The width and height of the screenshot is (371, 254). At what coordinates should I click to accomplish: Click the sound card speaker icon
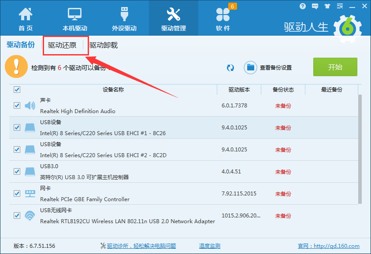point(30,106)
